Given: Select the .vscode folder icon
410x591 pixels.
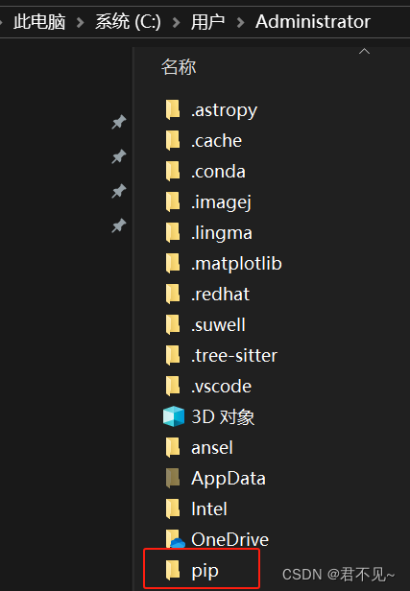Looking at the screenshot, I should coord(173,386).
